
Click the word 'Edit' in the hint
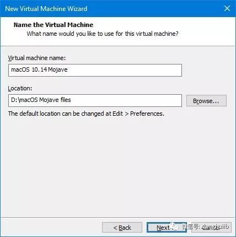point(117,114)
